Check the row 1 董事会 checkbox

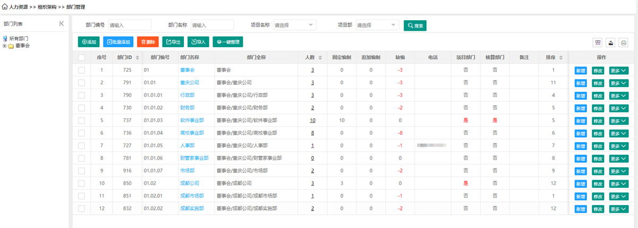pos(81,70)
